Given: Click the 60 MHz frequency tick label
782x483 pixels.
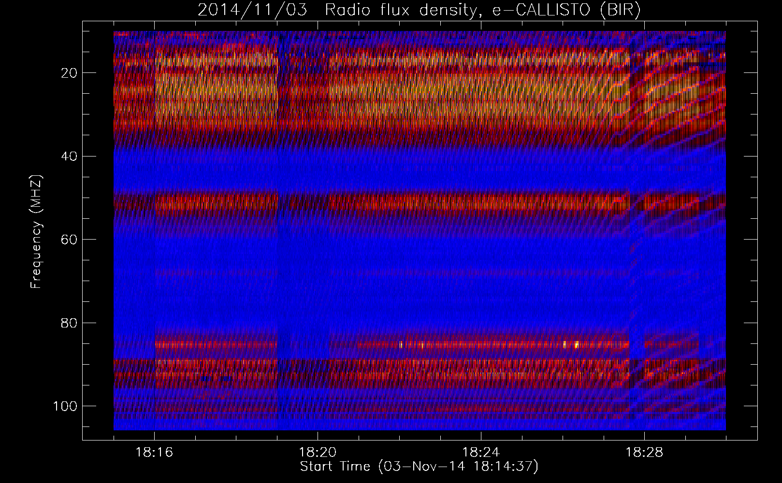Looking at the screenshot, I should [69, 240].
